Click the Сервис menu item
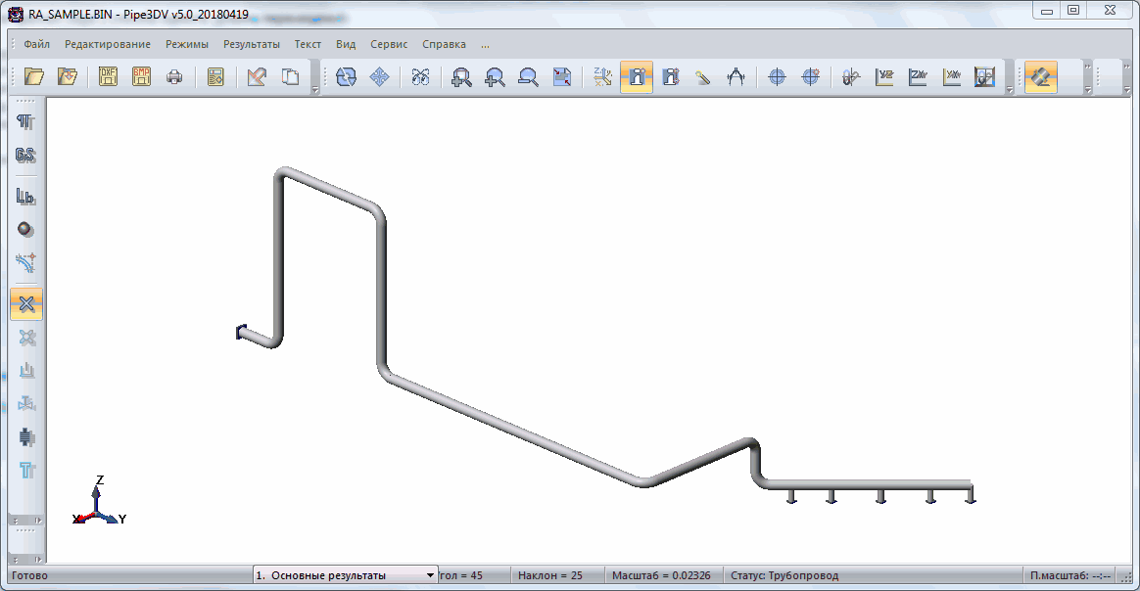 point(389,44)
